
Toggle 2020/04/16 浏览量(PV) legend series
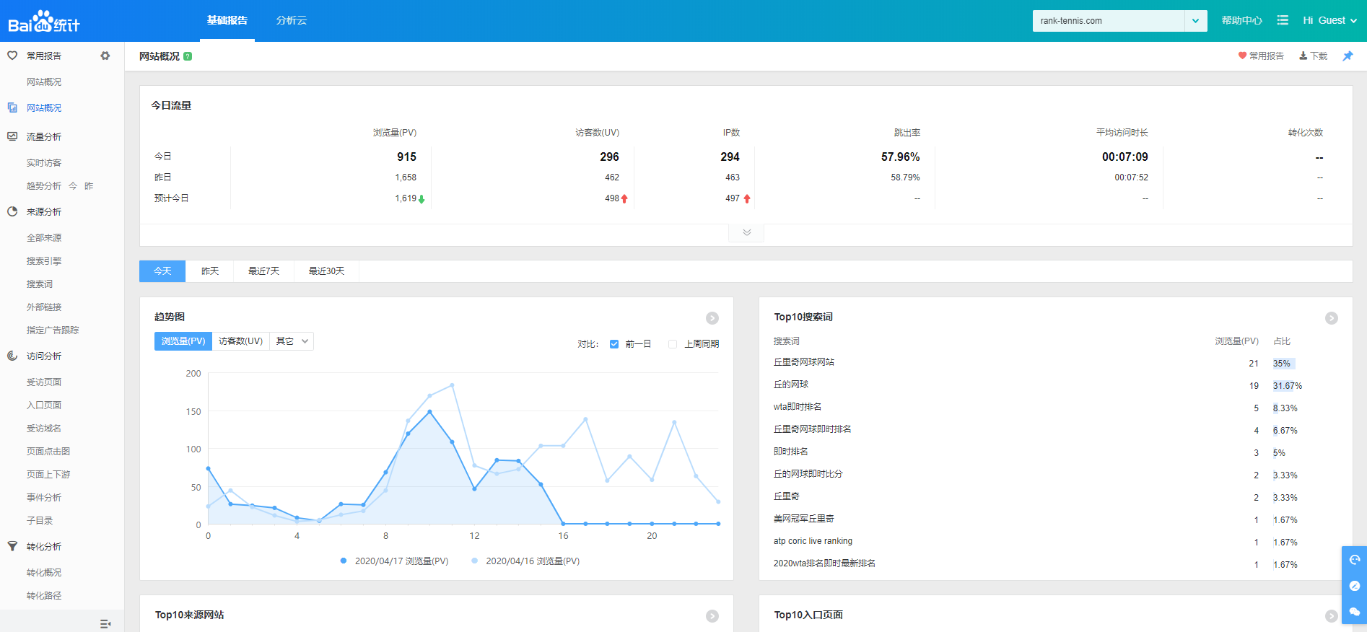tap(525, 561)
